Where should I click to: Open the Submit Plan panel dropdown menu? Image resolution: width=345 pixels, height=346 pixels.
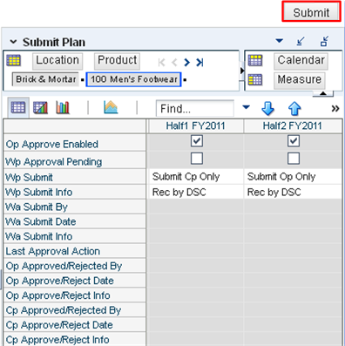[279, 41]
